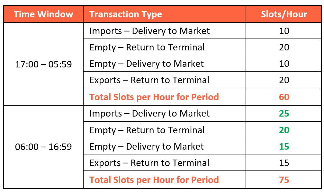
Task: Click first Empty – Return to Terminal row
Action: point(203,47)
